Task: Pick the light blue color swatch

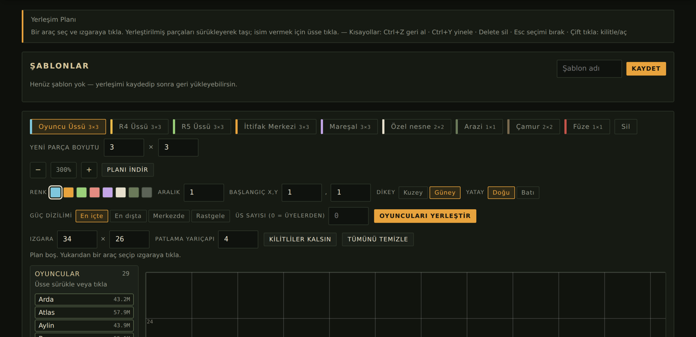Action: click(56, 192)
